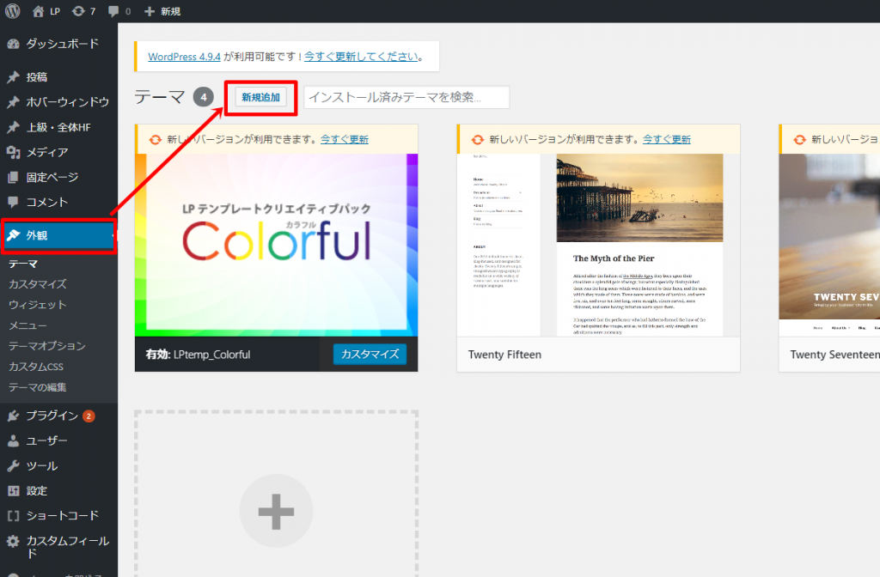Image resolution: width=880 pixels, height=577 pixels.
Task: Click the theme count badge 4
Action: point(204,97)
